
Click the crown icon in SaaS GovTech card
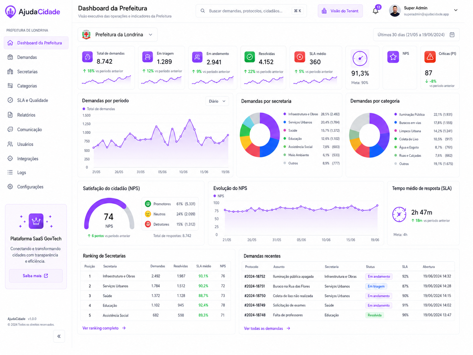click(36, 221)
